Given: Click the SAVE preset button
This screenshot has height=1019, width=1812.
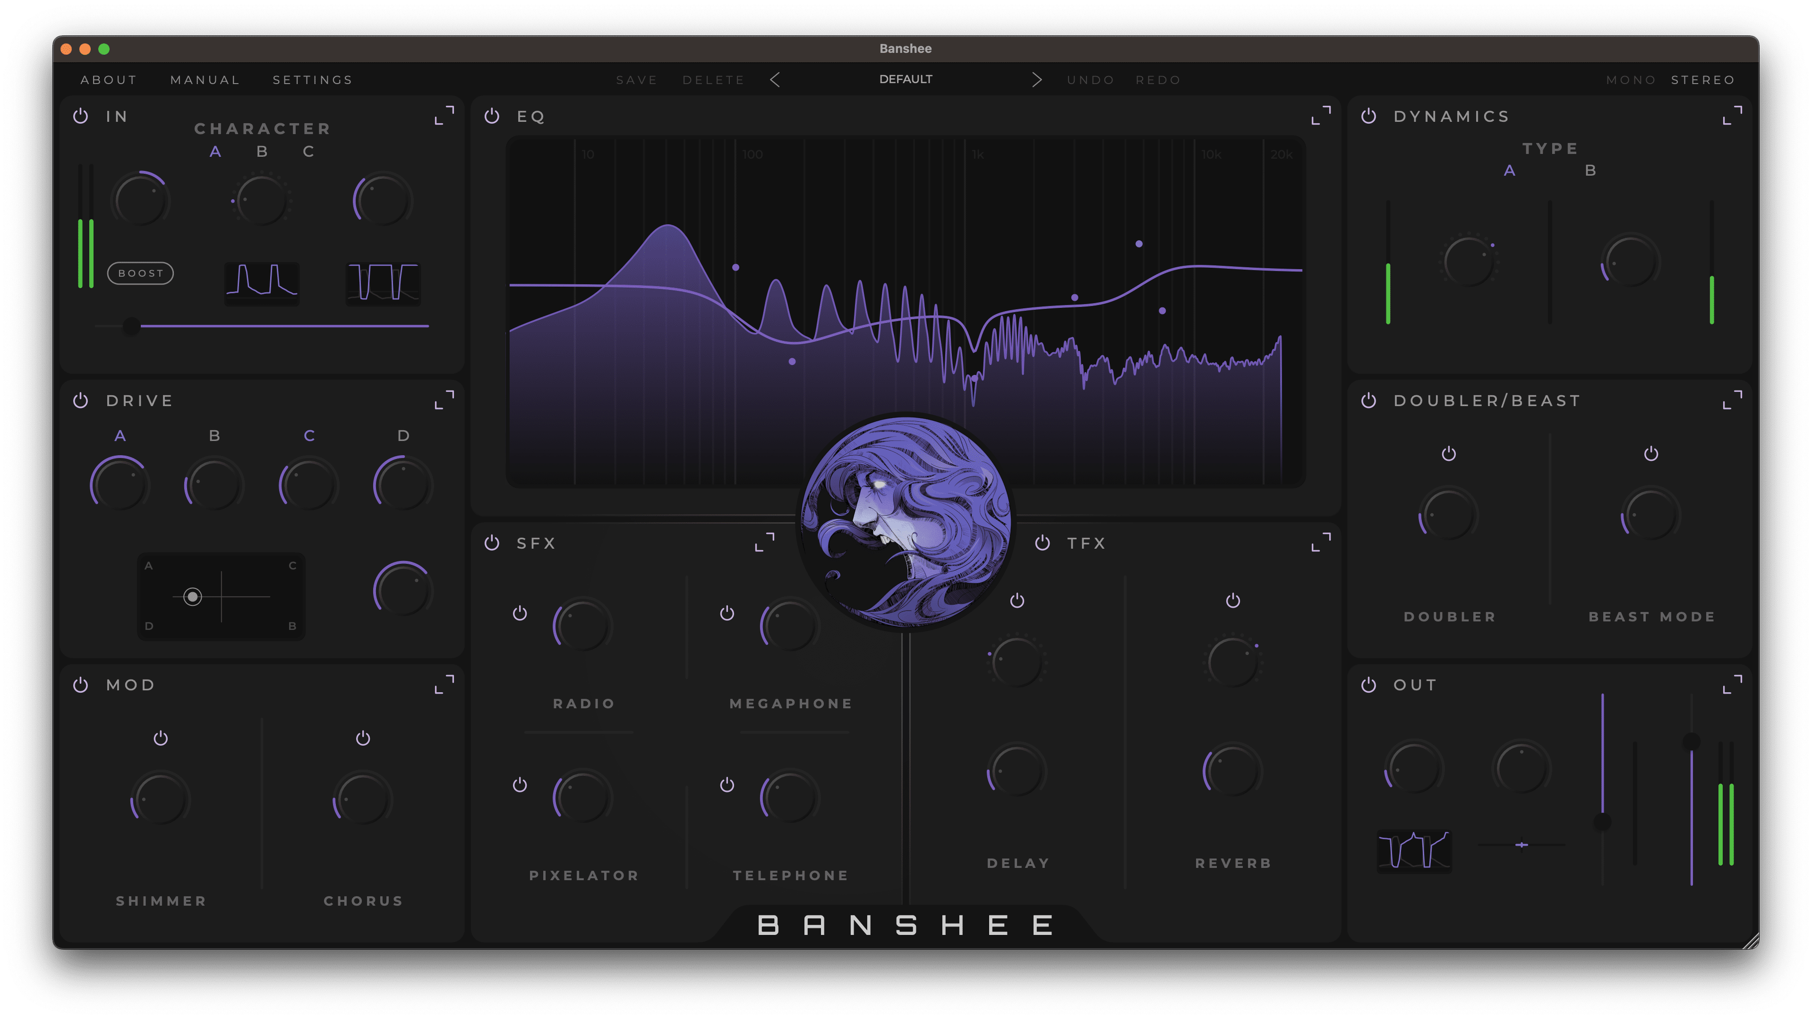Looking at the screenshot, I should click(637, 80).
